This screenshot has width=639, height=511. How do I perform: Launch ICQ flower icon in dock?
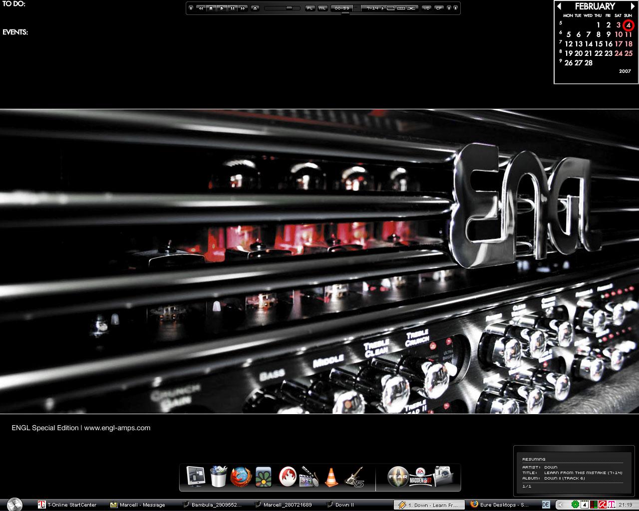(x=263, y=477)
